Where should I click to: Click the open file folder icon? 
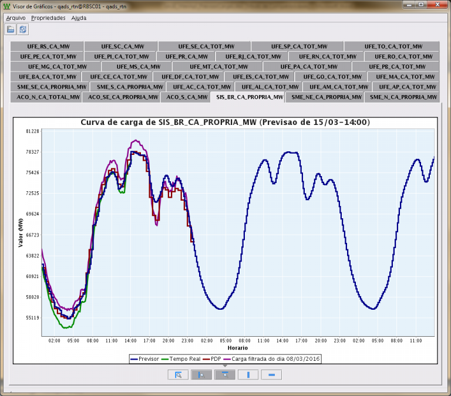tap(11, 29)
